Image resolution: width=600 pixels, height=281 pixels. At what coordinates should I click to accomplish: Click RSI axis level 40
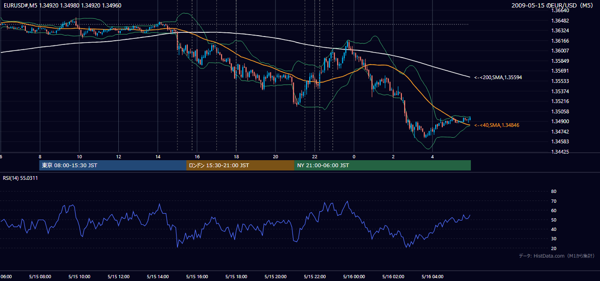(554, 229)
